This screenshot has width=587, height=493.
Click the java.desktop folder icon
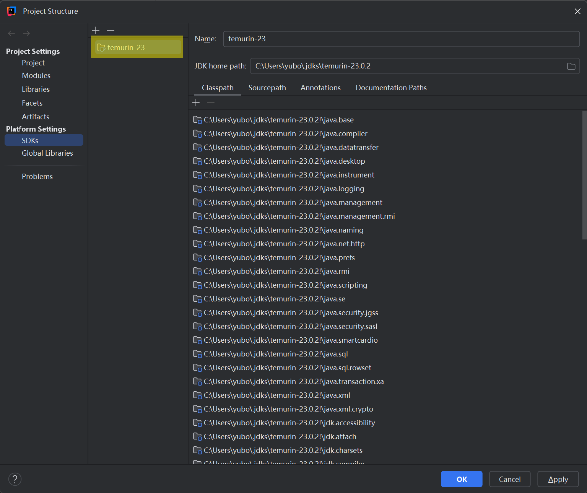(197, 161)
